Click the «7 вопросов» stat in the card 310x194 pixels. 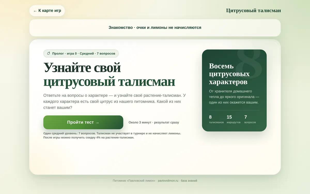[250, 119]
